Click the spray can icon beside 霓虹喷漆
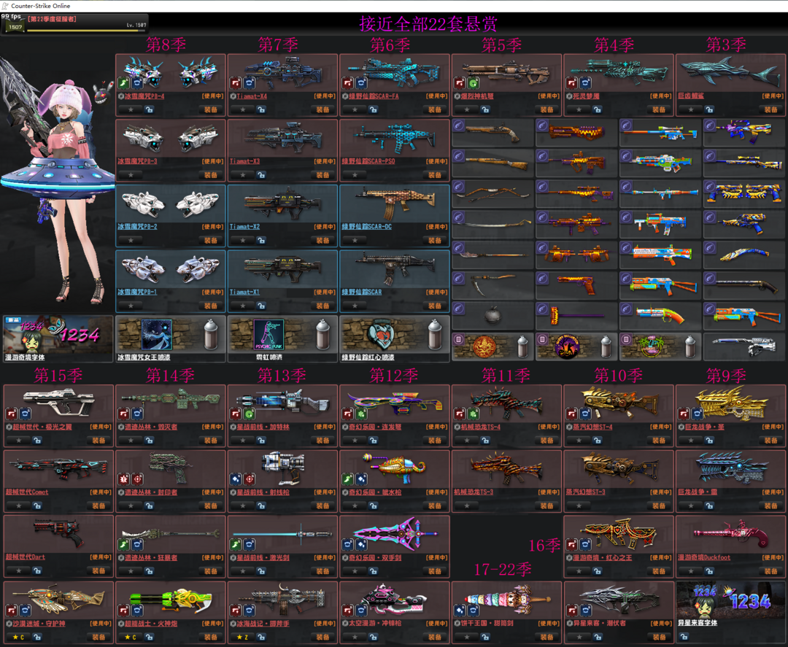Screen dimensions: 788x647 pos(323,335)
